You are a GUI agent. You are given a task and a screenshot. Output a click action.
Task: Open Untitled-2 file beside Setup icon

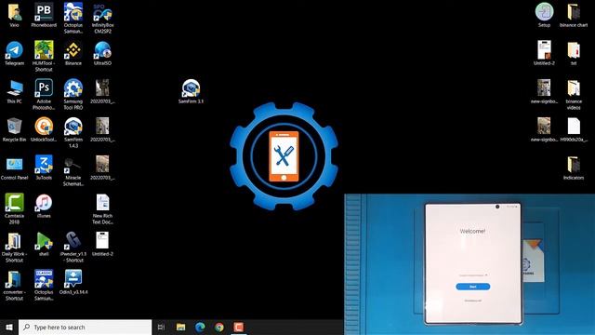pyautogui.click(x=544, y=53)
